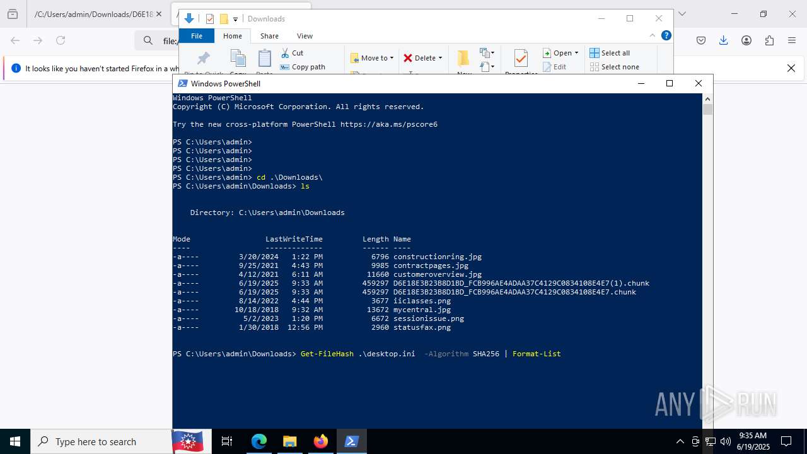
Task: Open File Explorer from the taskbar
Action: coord(289,441)
